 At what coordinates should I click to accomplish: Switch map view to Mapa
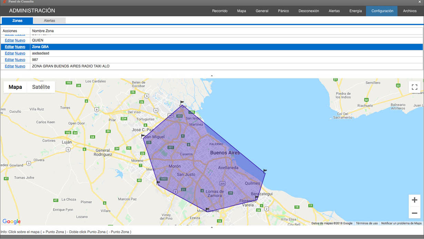tap(15, 87)
